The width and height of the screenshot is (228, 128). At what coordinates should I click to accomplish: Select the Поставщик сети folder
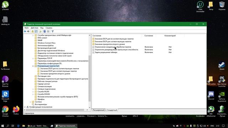pos(44,76)
